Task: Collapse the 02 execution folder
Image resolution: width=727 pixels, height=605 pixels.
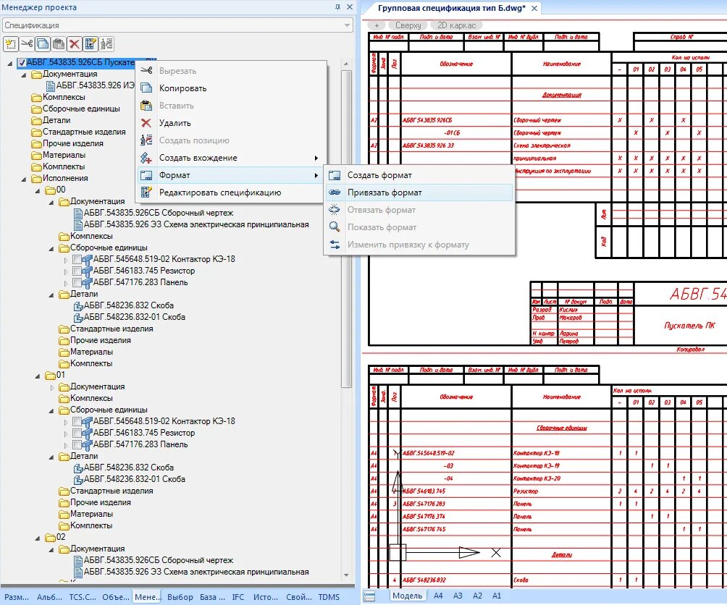Action: pos(38,538)
